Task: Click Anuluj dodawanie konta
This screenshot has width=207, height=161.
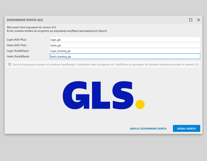Action: click(148, 128)
